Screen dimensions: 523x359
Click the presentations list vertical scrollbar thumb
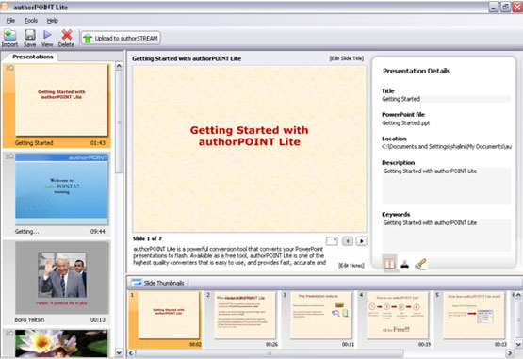[x=119, y=122]
